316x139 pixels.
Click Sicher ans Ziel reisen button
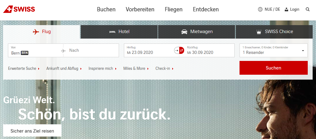point(32,131)
